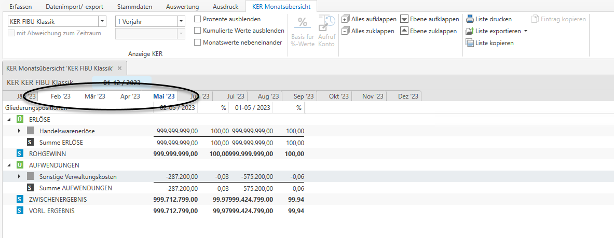The width and height of the screenshot is (614, 238).
Task: Click the Ebene aufklappen icon
Action: click(404, 19)
